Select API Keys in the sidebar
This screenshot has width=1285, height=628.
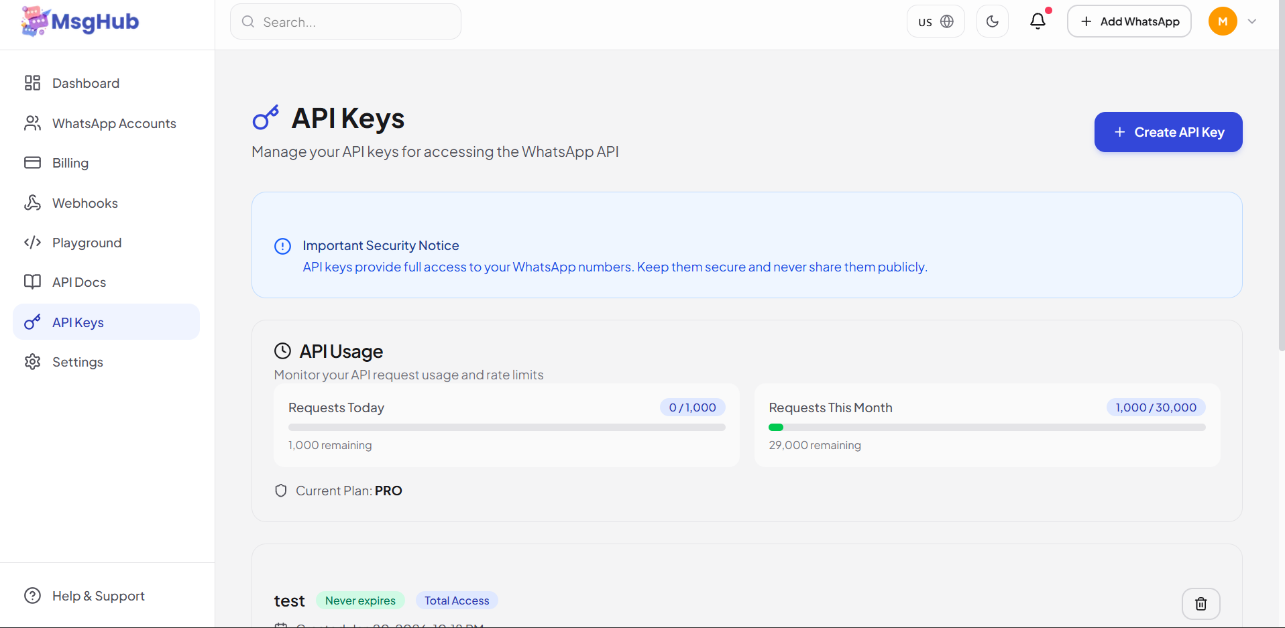107,322
